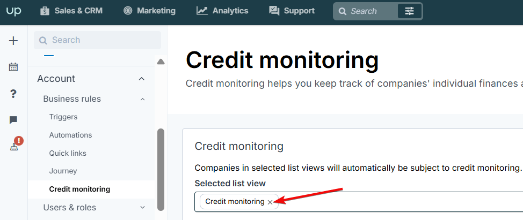Go to Automations settings
This screenshot has width=523, height=220.
[70, 135]
